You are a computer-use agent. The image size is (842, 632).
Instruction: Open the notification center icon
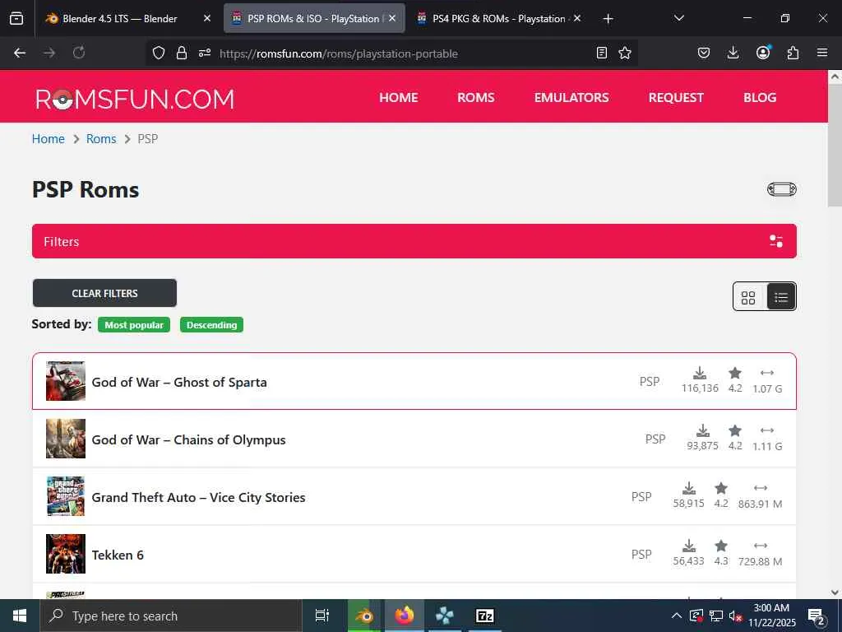pyautogui.click(x=817, y=616)
